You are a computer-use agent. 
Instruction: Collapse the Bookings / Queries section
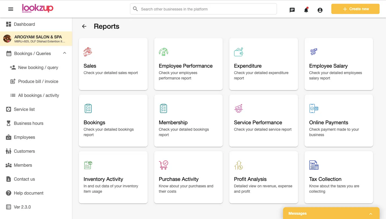pyautogui.click(x=64, y=53)
